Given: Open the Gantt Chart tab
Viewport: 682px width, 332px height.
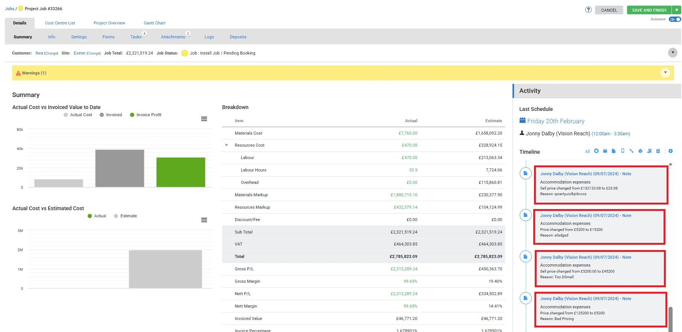Looking at the screenshot, I should [x=154, y=23].
